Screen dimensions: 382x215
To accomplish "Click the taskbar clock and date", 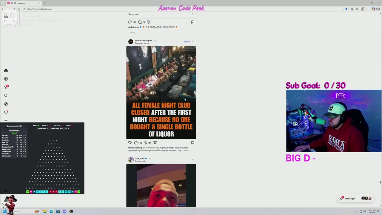I will tap(372, 211).
